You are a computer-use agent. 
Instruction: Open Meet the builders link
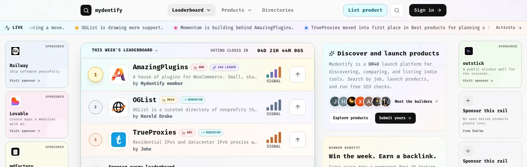[x=416, y=101]
